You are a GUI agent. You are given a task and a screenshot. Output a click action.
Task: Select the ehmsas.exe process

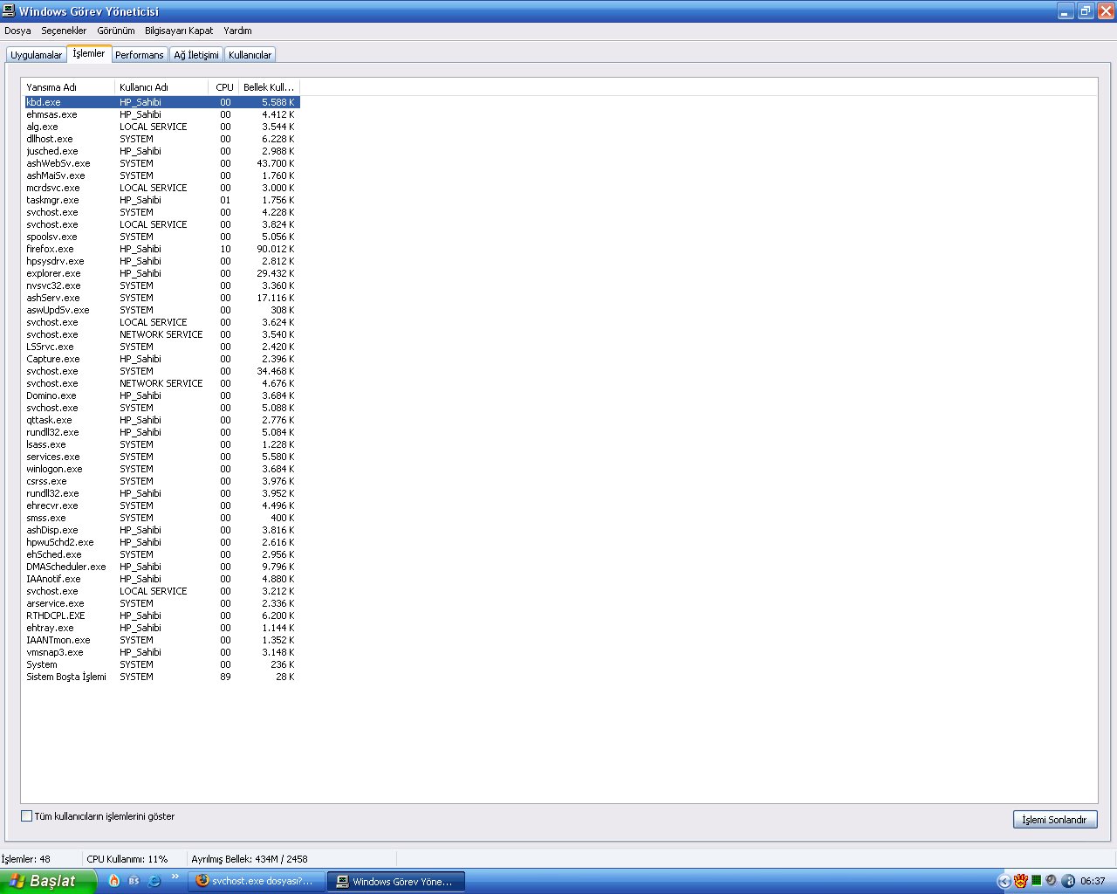tap(161, 114)
